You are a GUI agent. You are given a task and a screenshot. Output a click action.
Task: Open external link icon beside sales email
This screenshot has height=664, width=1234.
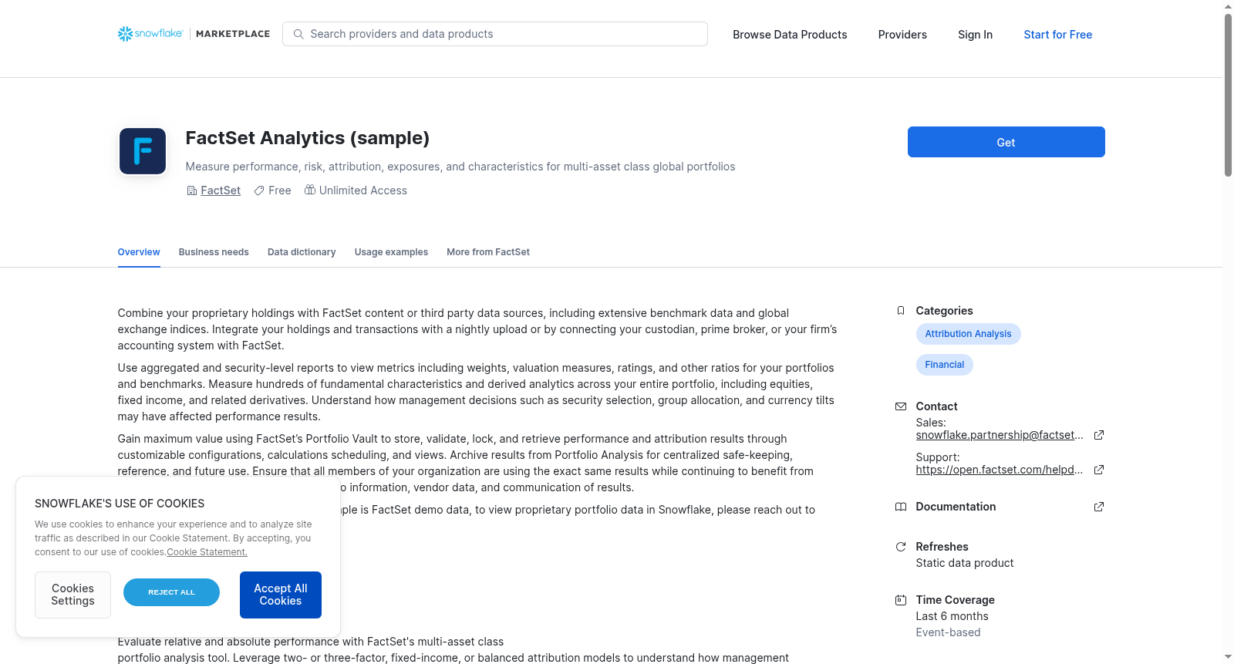click(x=1099, y=435)
